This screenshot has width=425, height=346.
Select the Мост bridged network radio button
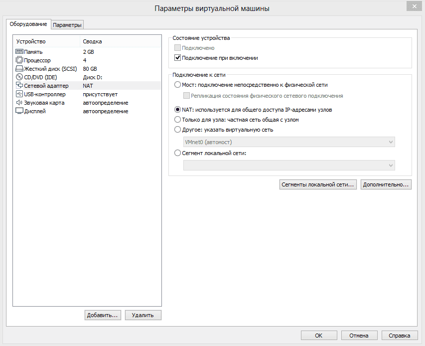pos(178,85)
